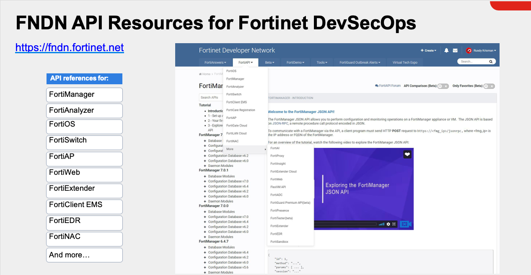Open the notifications bell icon
This screenshot has height=275, width=531.
[x=446, y=50]
